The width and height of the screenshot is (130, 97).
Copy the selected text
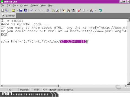point(53,10)
